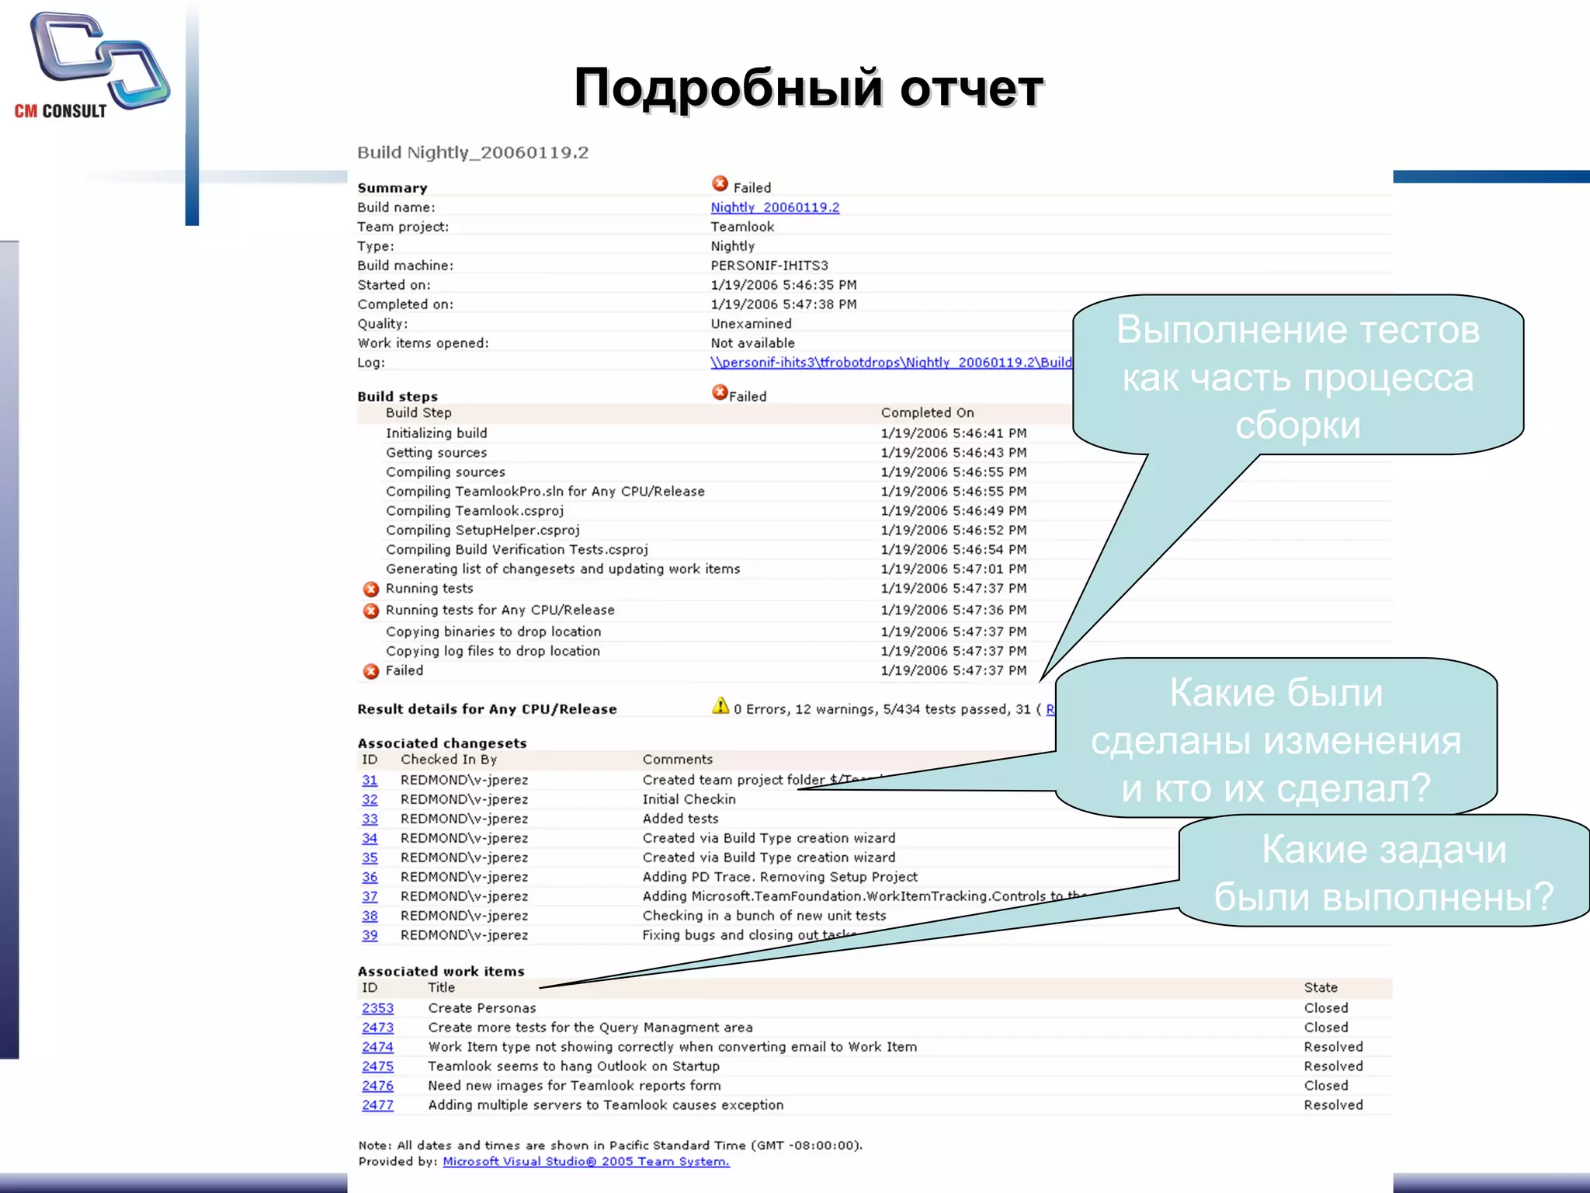
Task: Click 'Compiling TeamlookPro.sln for Any CPU/Release' step
Action: [x=545, y=492]
